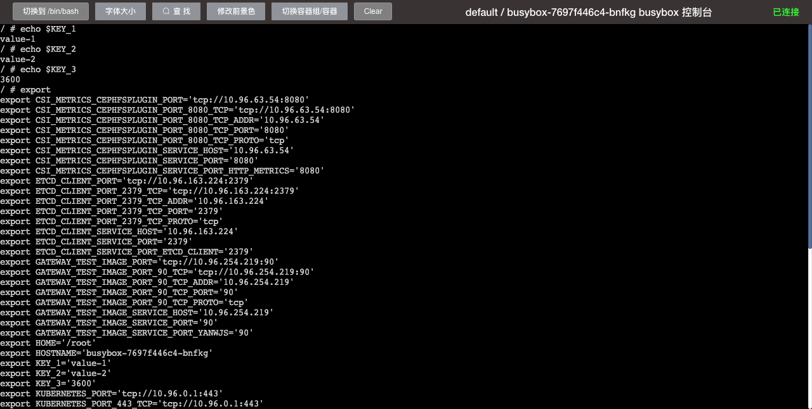Click the line 'echo $KEY_1'
This screenshot has height=409, width=812.
point(38,29)
